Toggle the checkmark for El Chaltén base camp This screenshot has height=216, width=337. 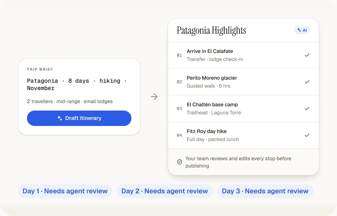coord(307,109)
